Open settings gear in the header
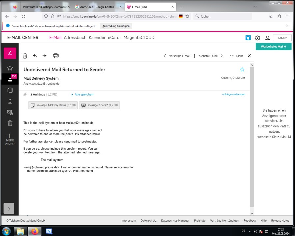Screen dimensions: 295x236 [257, 38]
